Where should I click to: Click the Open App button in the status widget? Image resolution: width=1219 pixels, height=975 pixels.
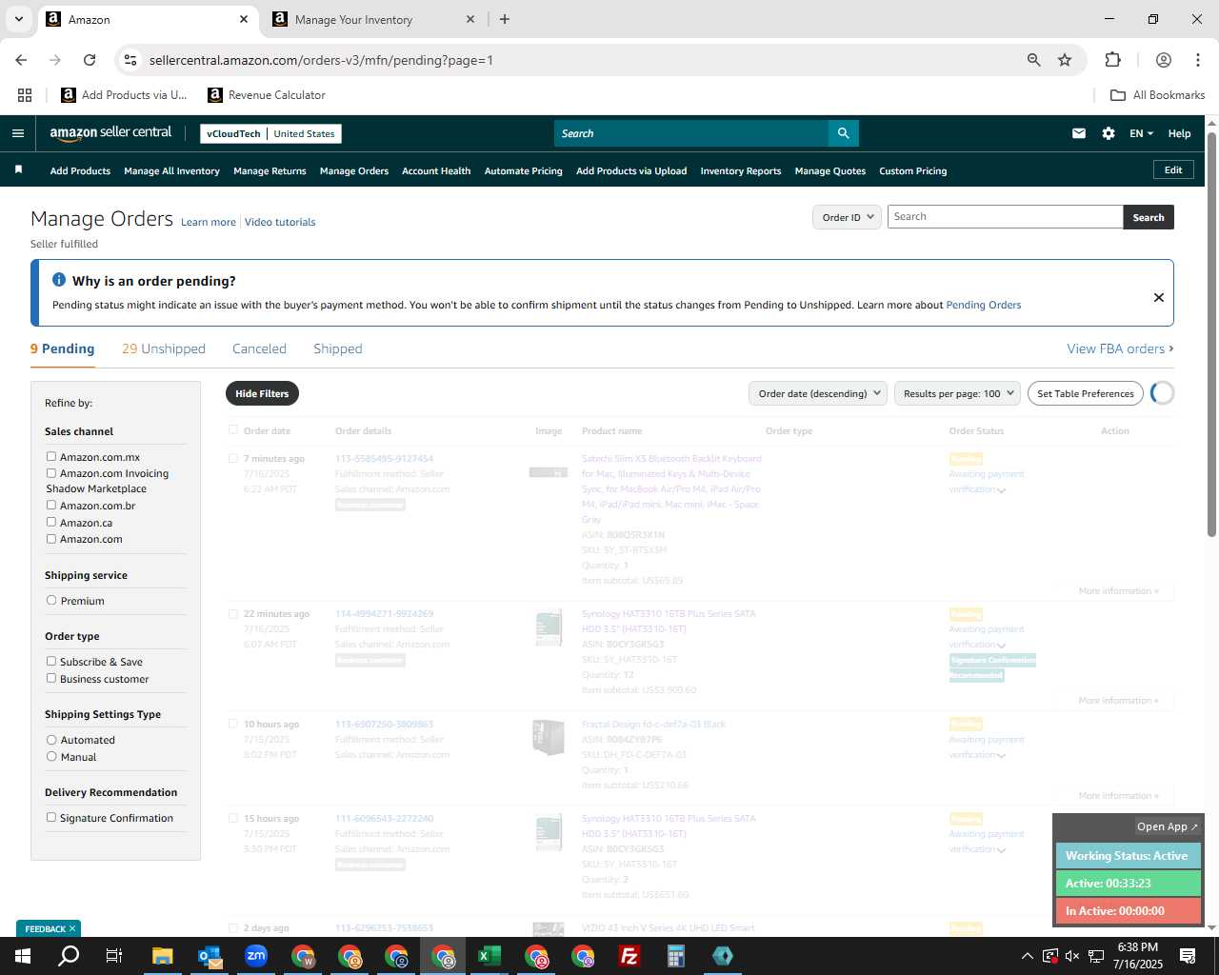1168,826
